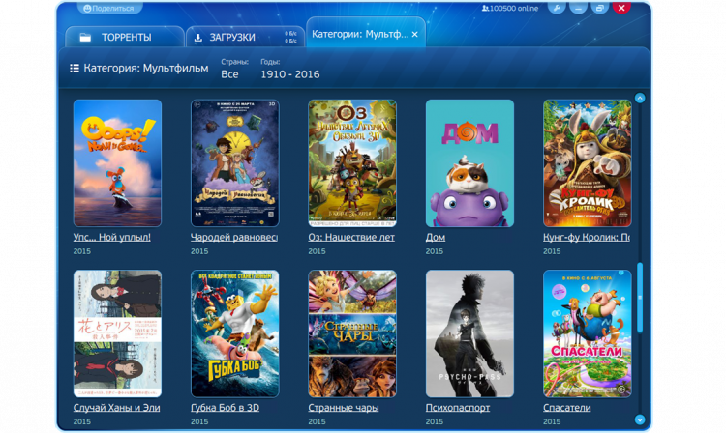The image size is (726, 433).
Task: Open the Торренты tab
Action: [125, 37]
